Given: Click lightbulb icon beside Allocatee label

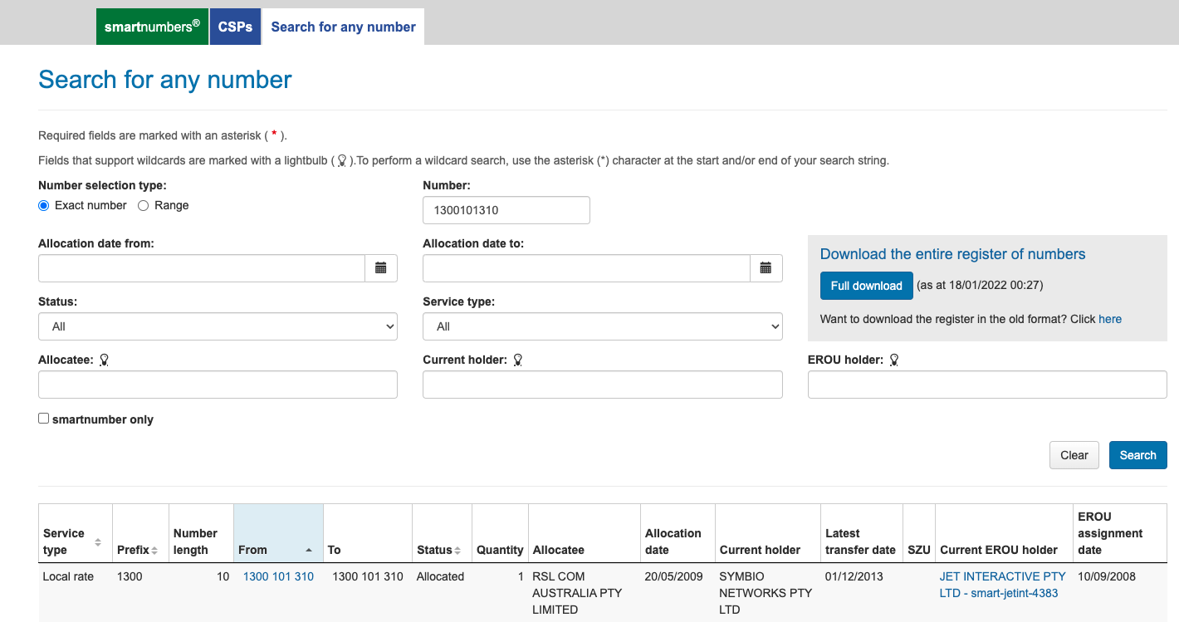Looking at the screenshot, I should 105,360.
